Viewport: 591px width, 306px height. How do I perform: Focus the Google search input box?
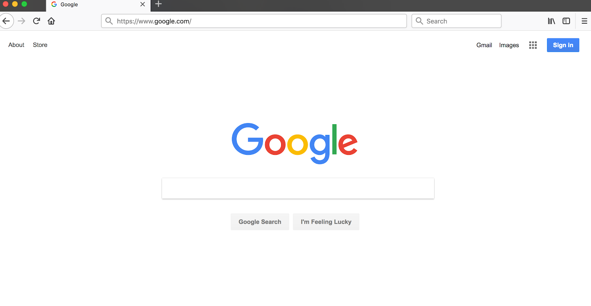[x=298, y=188]
